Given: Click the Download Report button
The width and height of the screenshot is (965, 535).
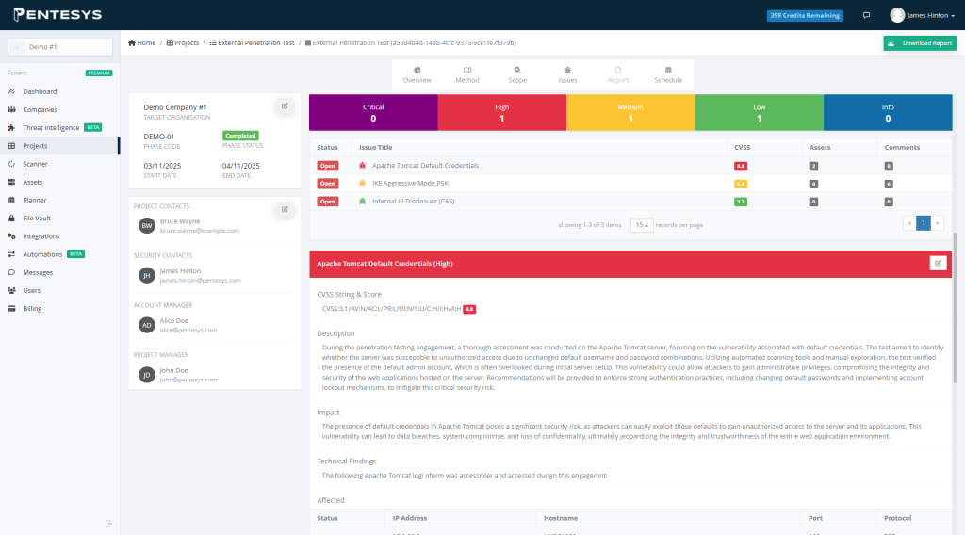Looking at the screenshot, I should [920, 43].
